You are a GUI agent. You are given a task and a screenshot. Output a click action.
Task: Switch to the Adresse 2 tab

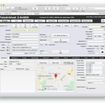(x=15, y=58)
